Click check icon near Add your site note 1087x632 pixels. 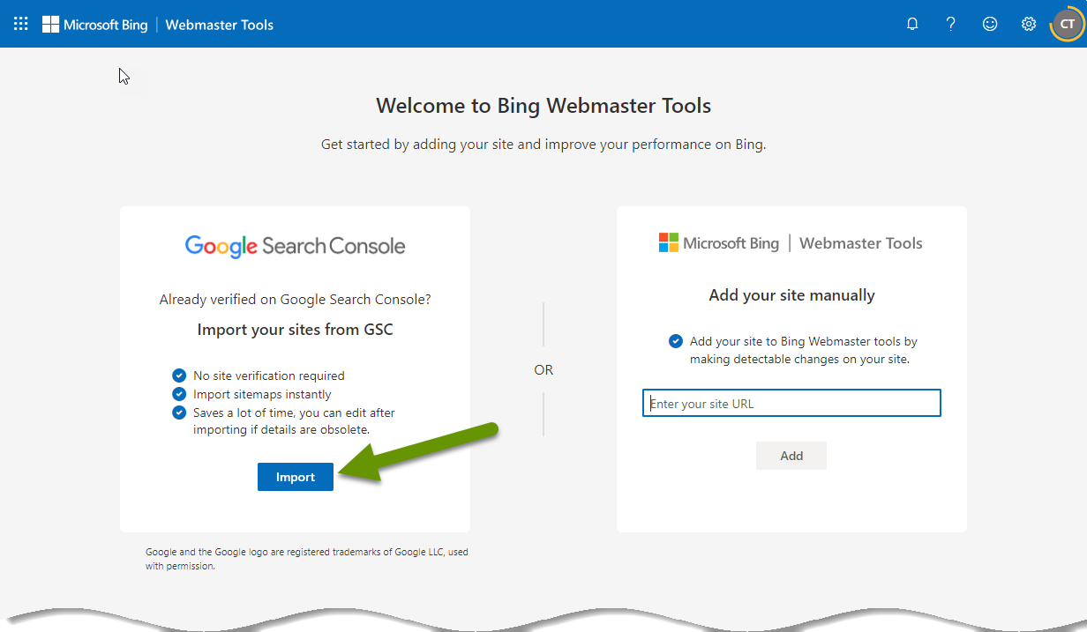(x=675, y=341)
